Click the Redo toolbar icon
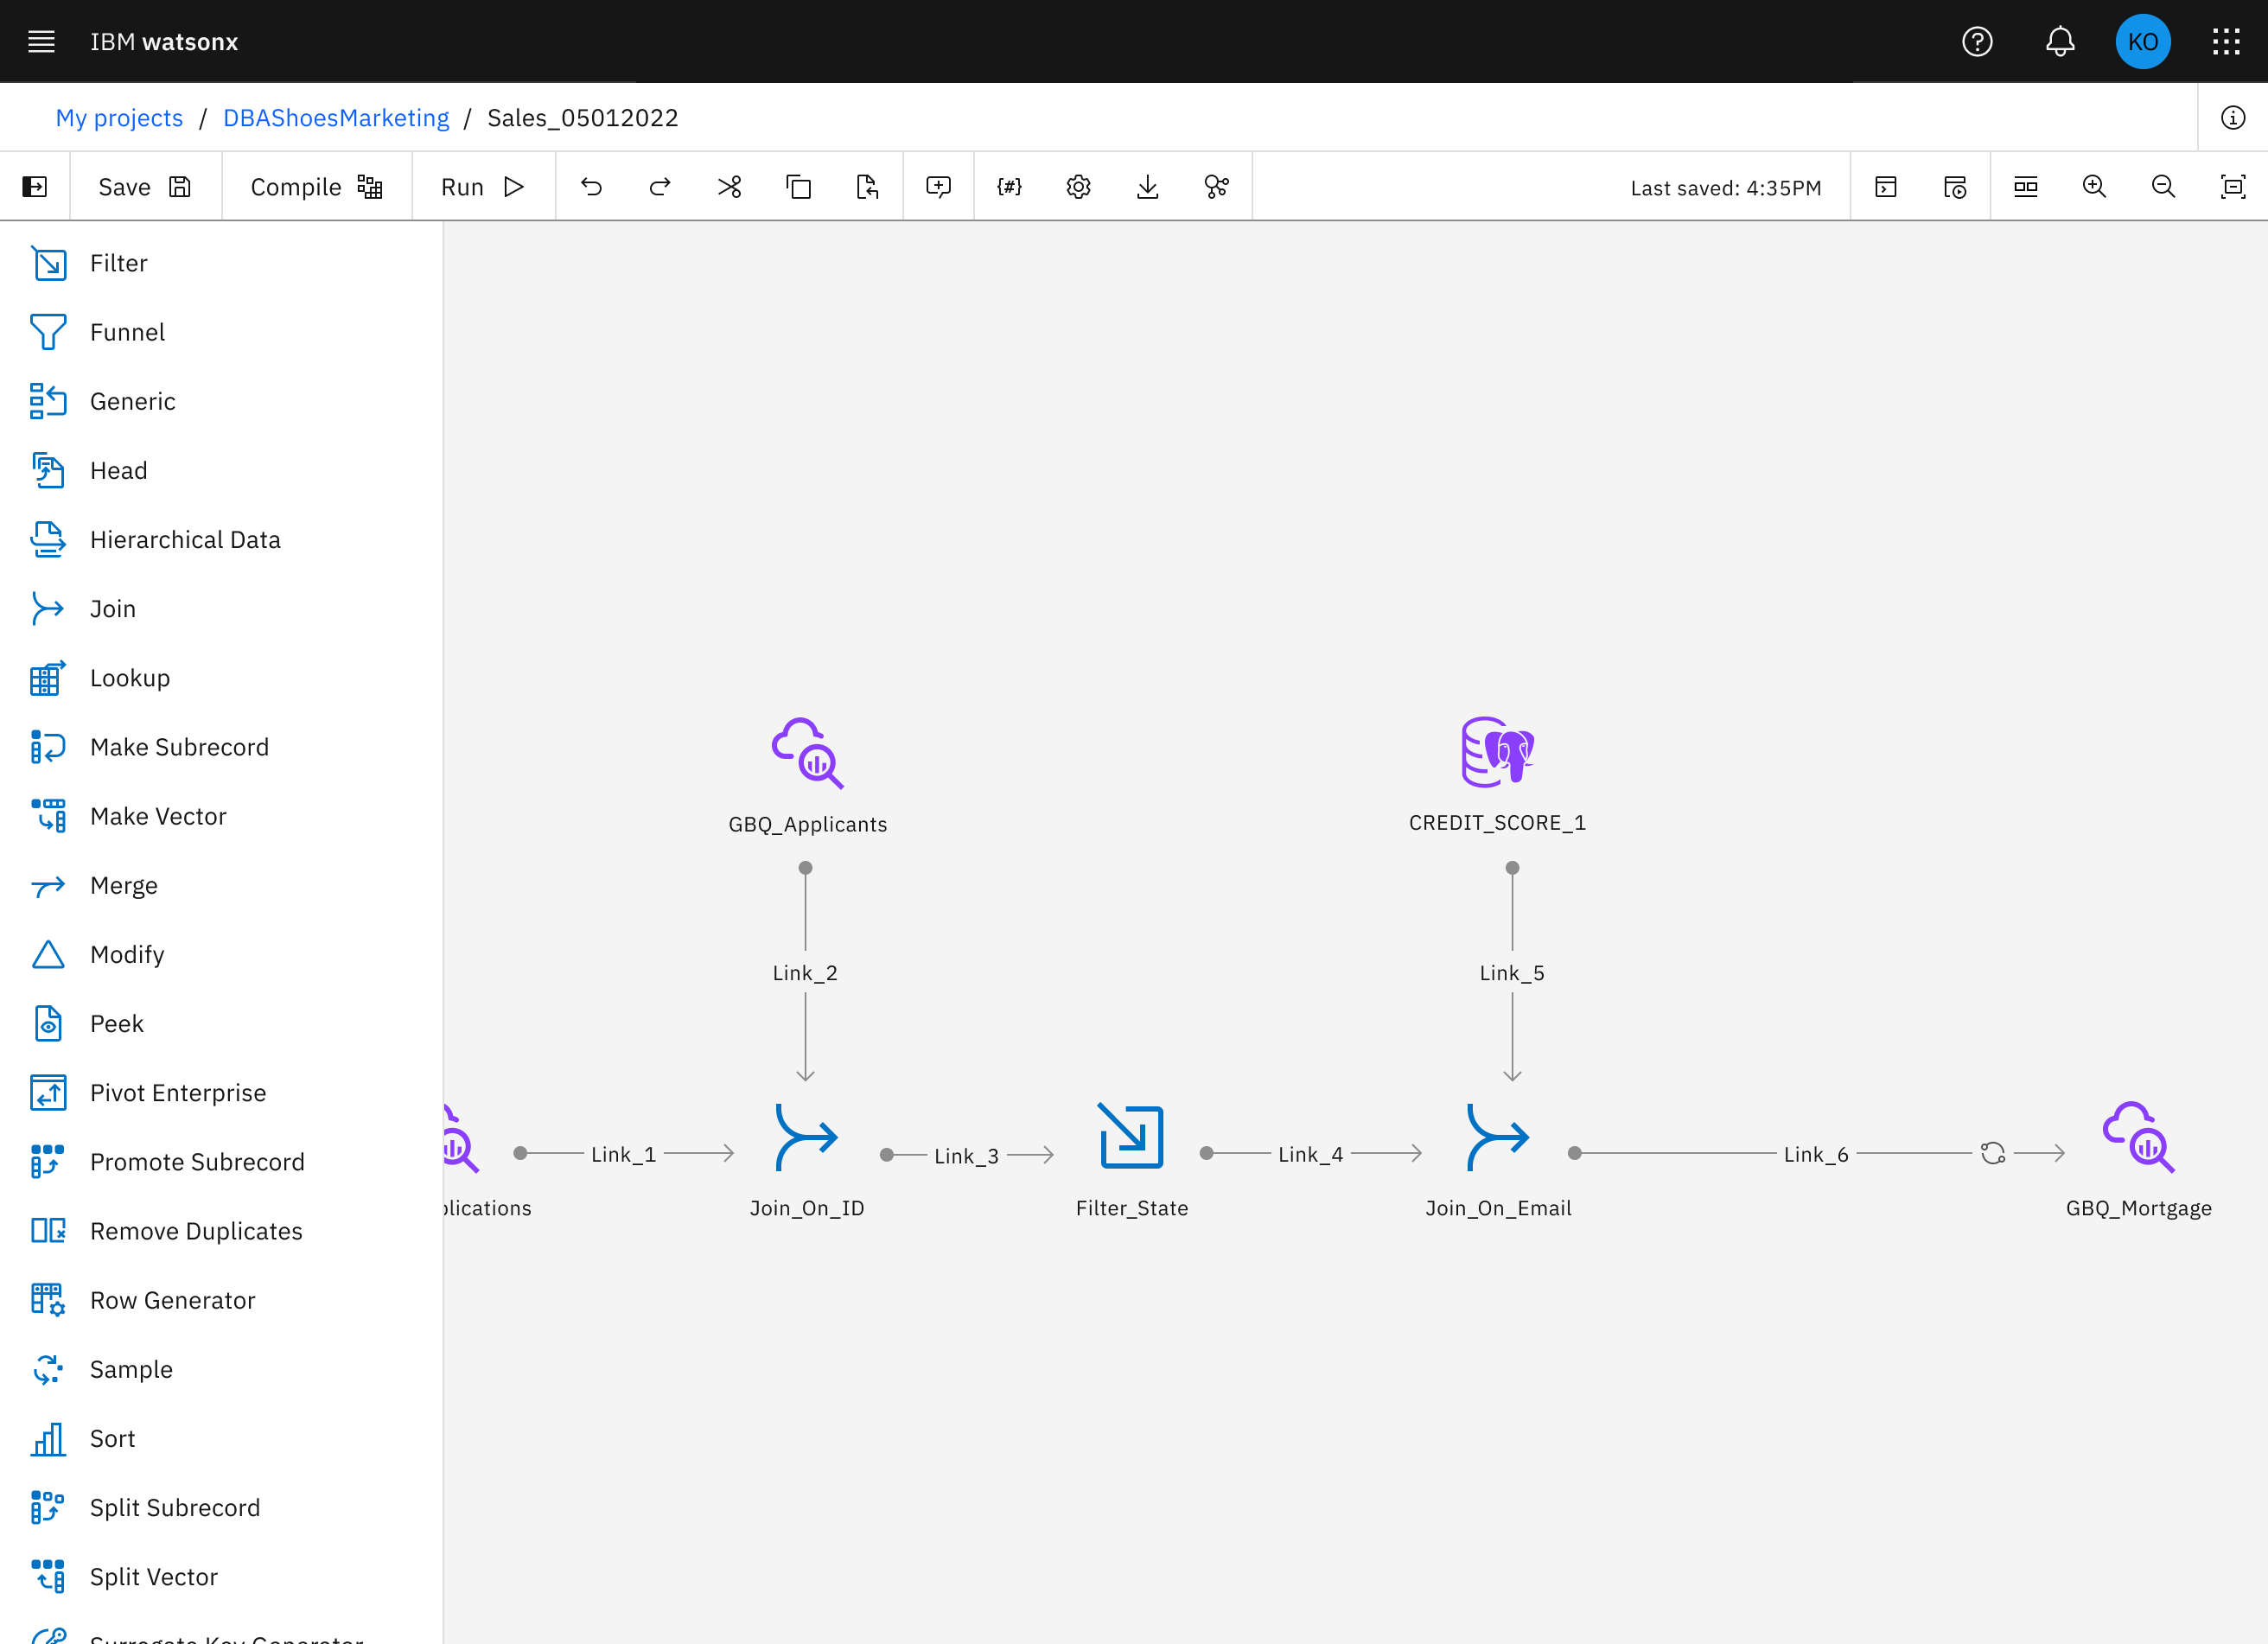This screenshot has height=1644, width=2268. tap(660, 187)
